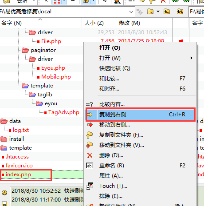This screenshot has width=204, height=206.
Task: Click the greyed reload path arrow icon
Action: (140, 12)
